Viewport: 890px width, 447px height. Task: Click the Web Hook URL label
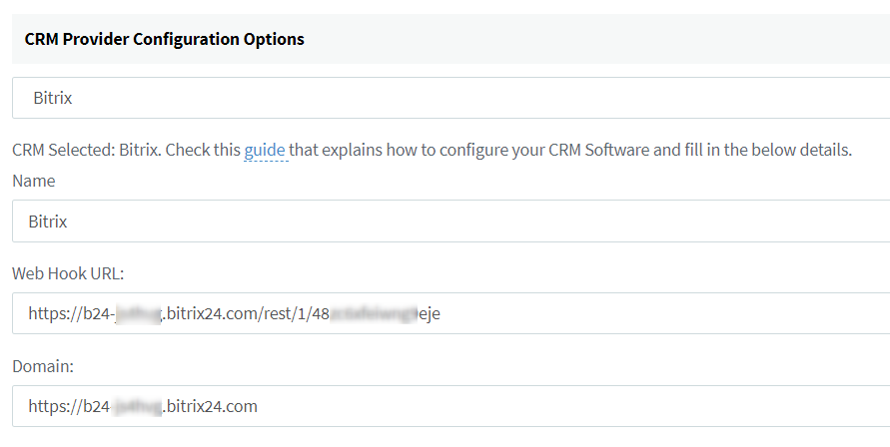67,272
